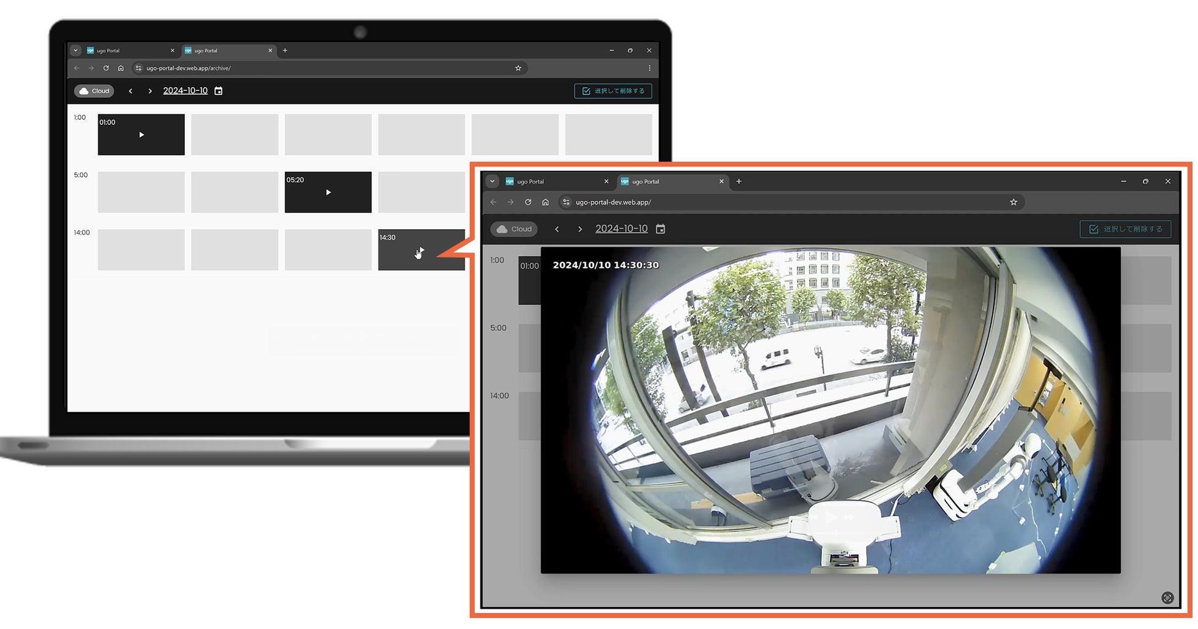The image size is (1198, 629).
Task: Play the 05:20 recording thumbnail on laptop
Action: (328, 192)
